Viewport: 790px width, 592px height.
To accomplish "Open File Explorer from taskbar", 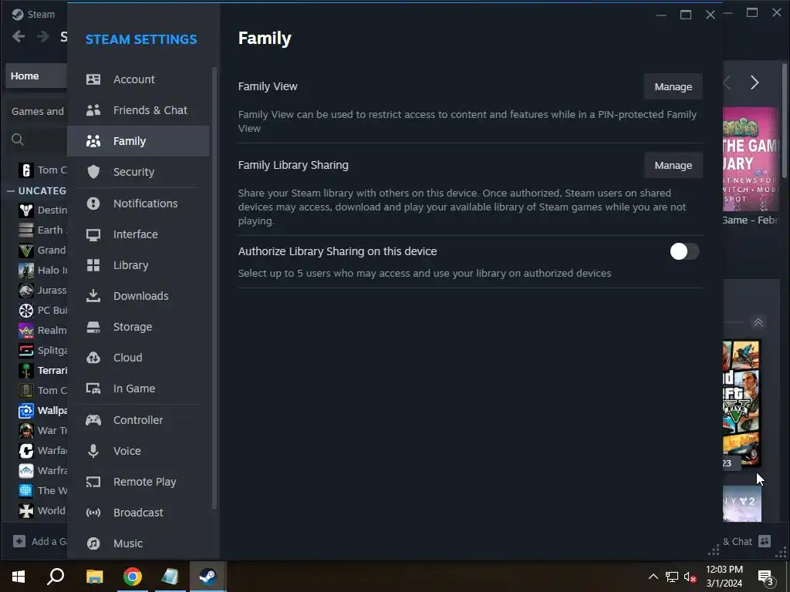I will (94, 577).
